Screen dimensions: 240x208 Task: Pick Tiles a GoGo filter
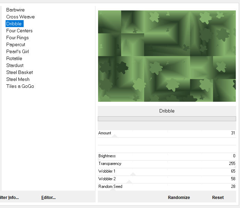point(20,86)
